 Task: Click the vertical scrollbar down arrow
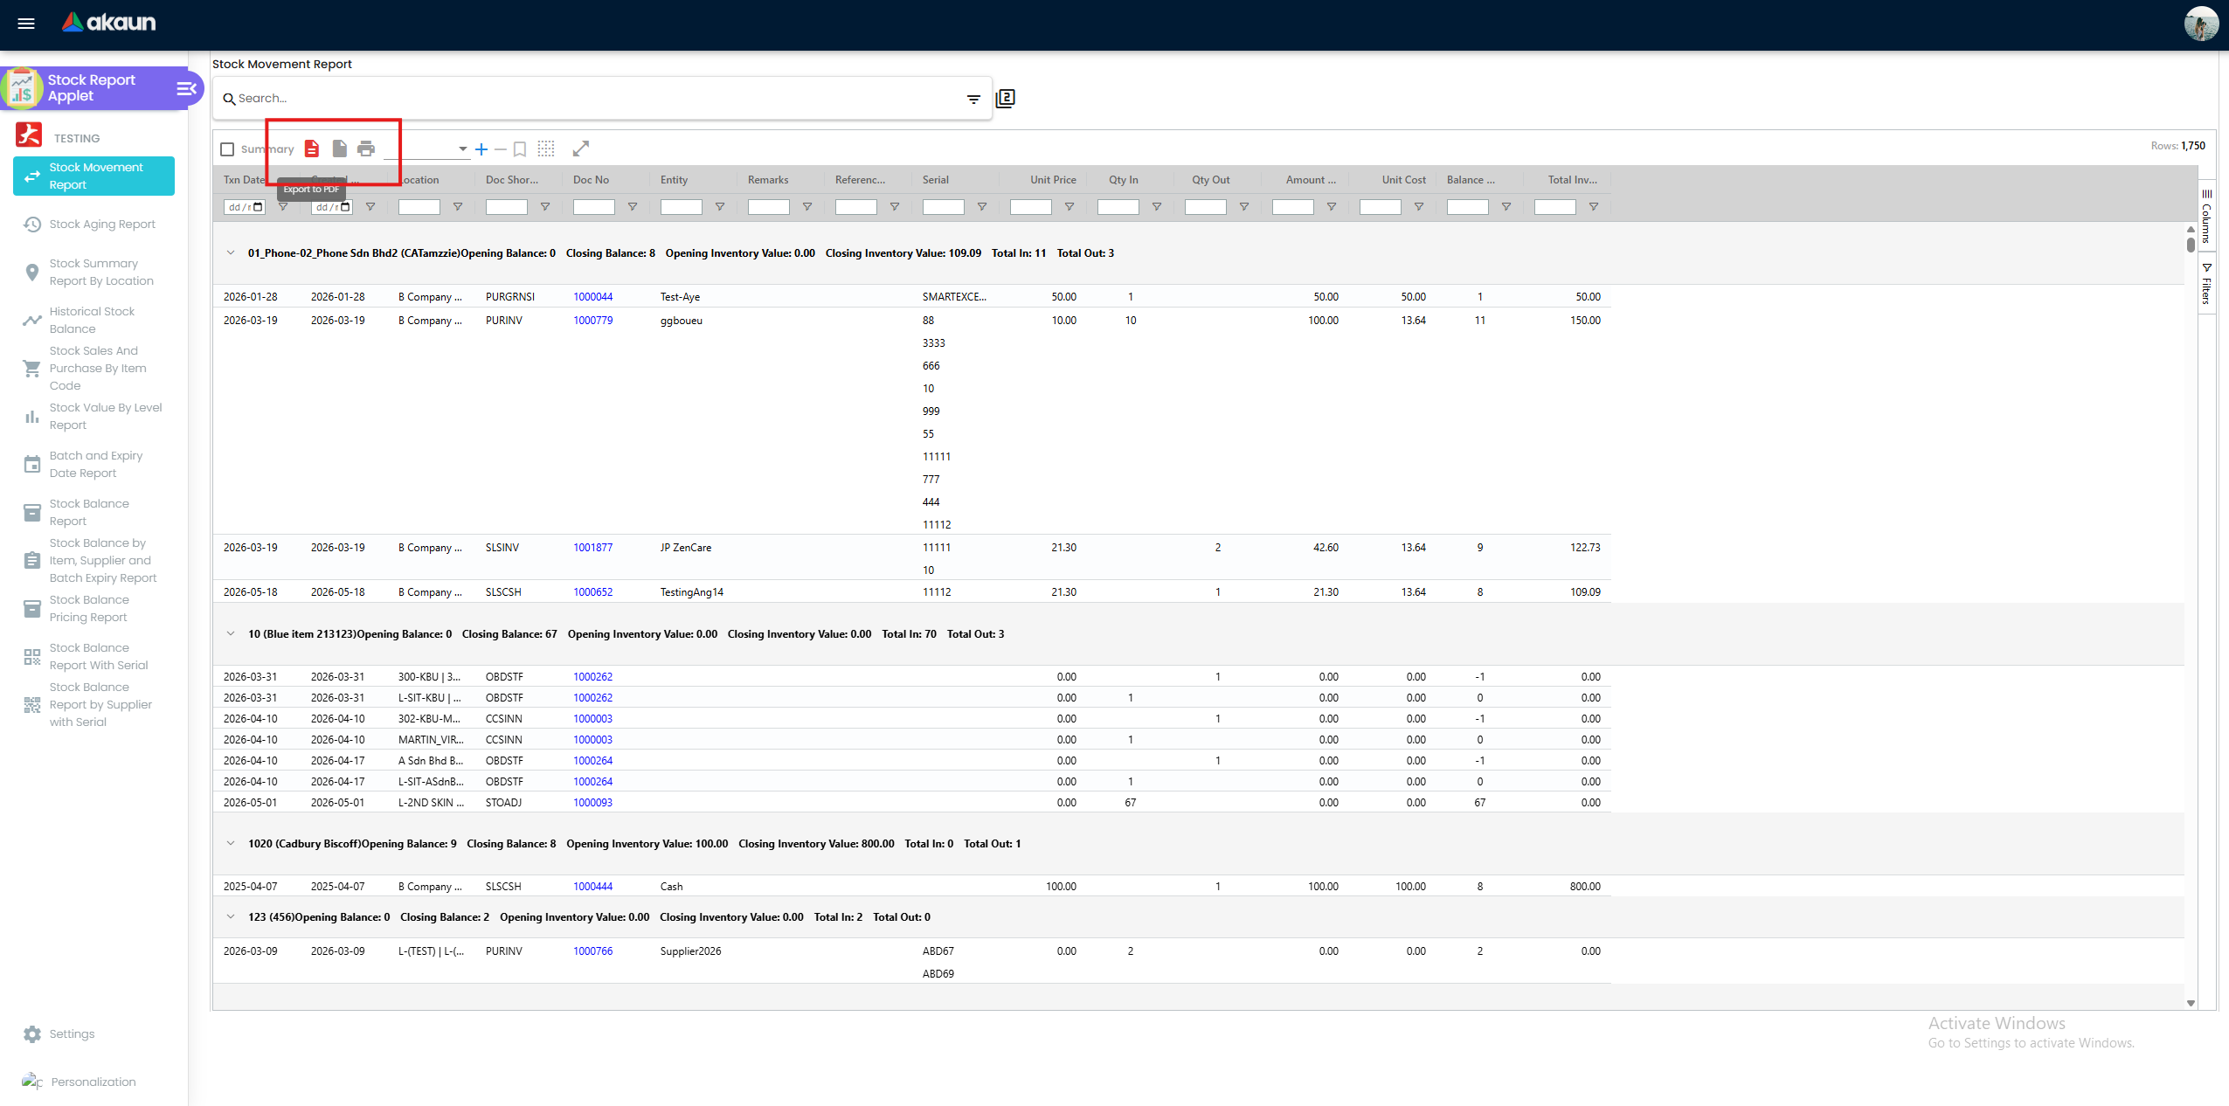[2191, 1004]
